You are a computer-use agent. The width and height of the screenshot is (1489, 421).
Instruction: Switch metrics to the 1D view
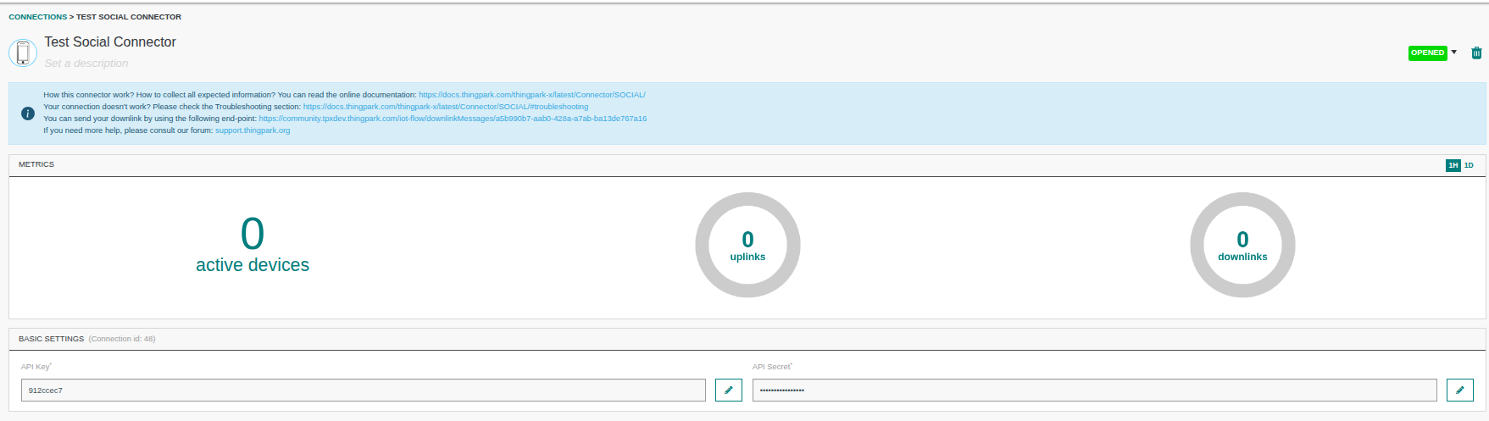coord(1469,165)
